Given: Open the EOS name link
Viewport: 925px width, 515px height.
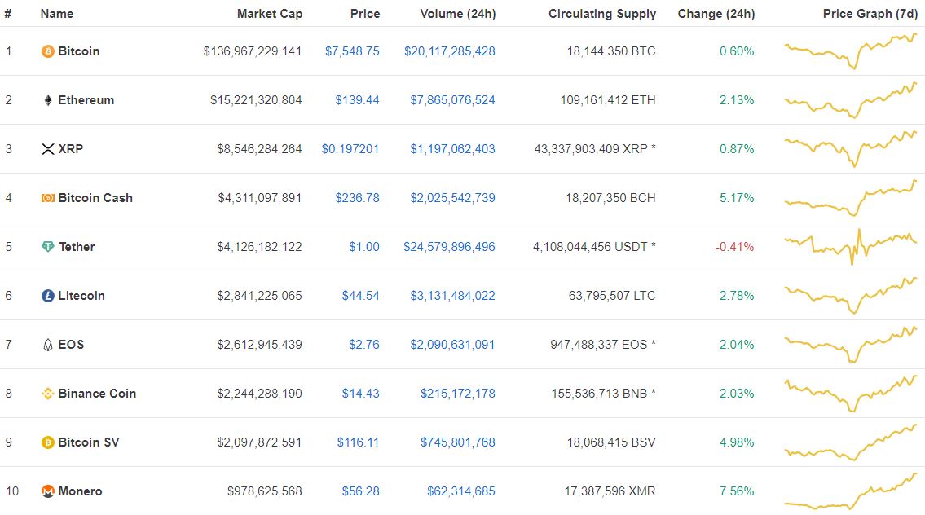Looking at the screenshot, I should click(72, 345).
